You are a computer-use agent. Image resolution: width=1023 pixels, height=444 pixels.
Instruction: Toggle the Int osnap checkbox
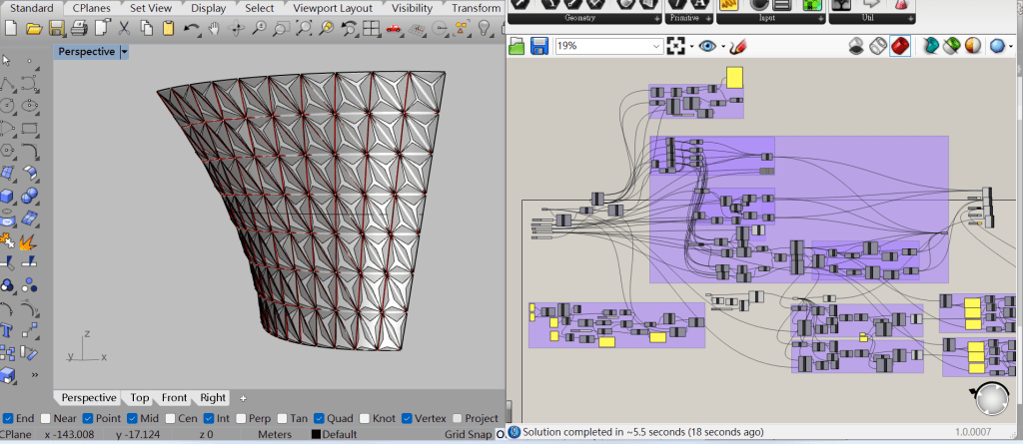point(209,419)
